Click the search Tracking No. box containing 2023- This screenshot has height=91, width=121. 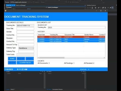pos(77,27)
